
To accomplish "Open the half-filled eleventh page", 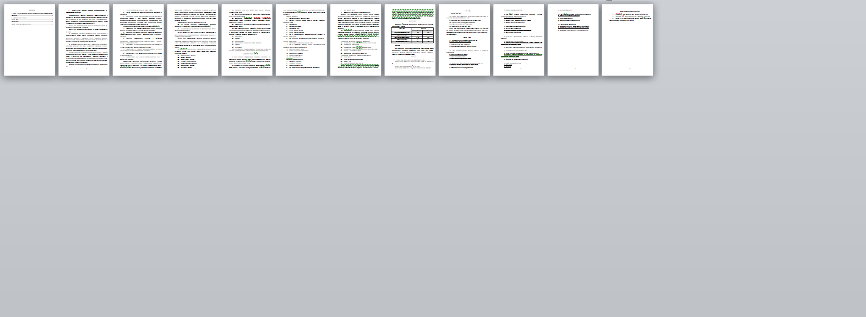I will pyautogui.click(x=573, y=40).
